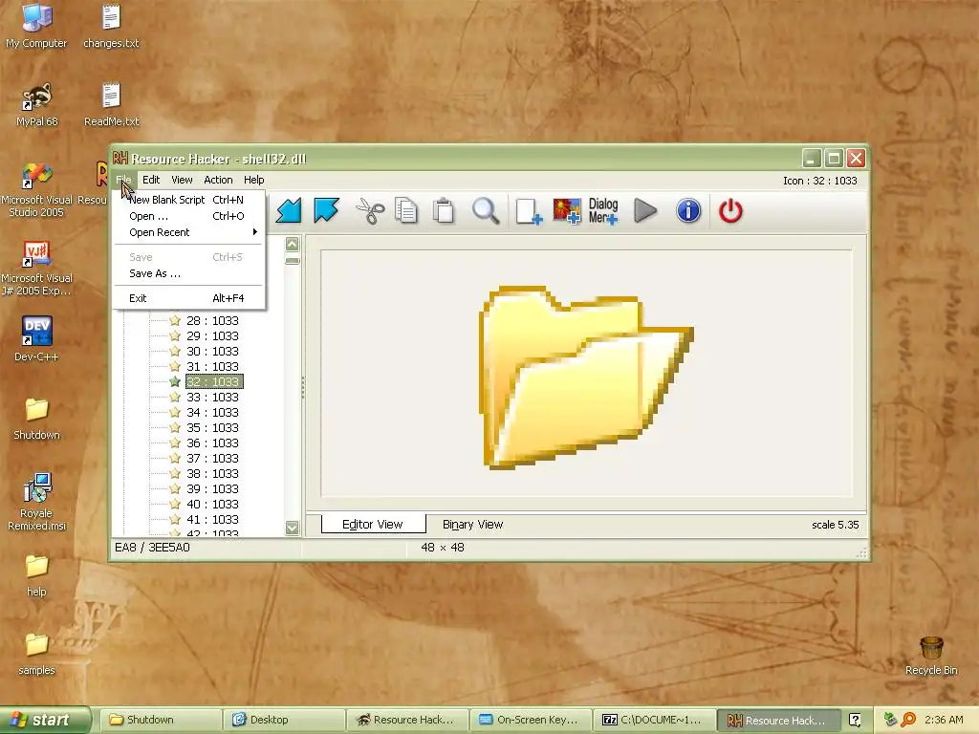Viewport: 979px width, 734px height.
Task: Click the blue Info icon
Action: (x=688, y=210)
